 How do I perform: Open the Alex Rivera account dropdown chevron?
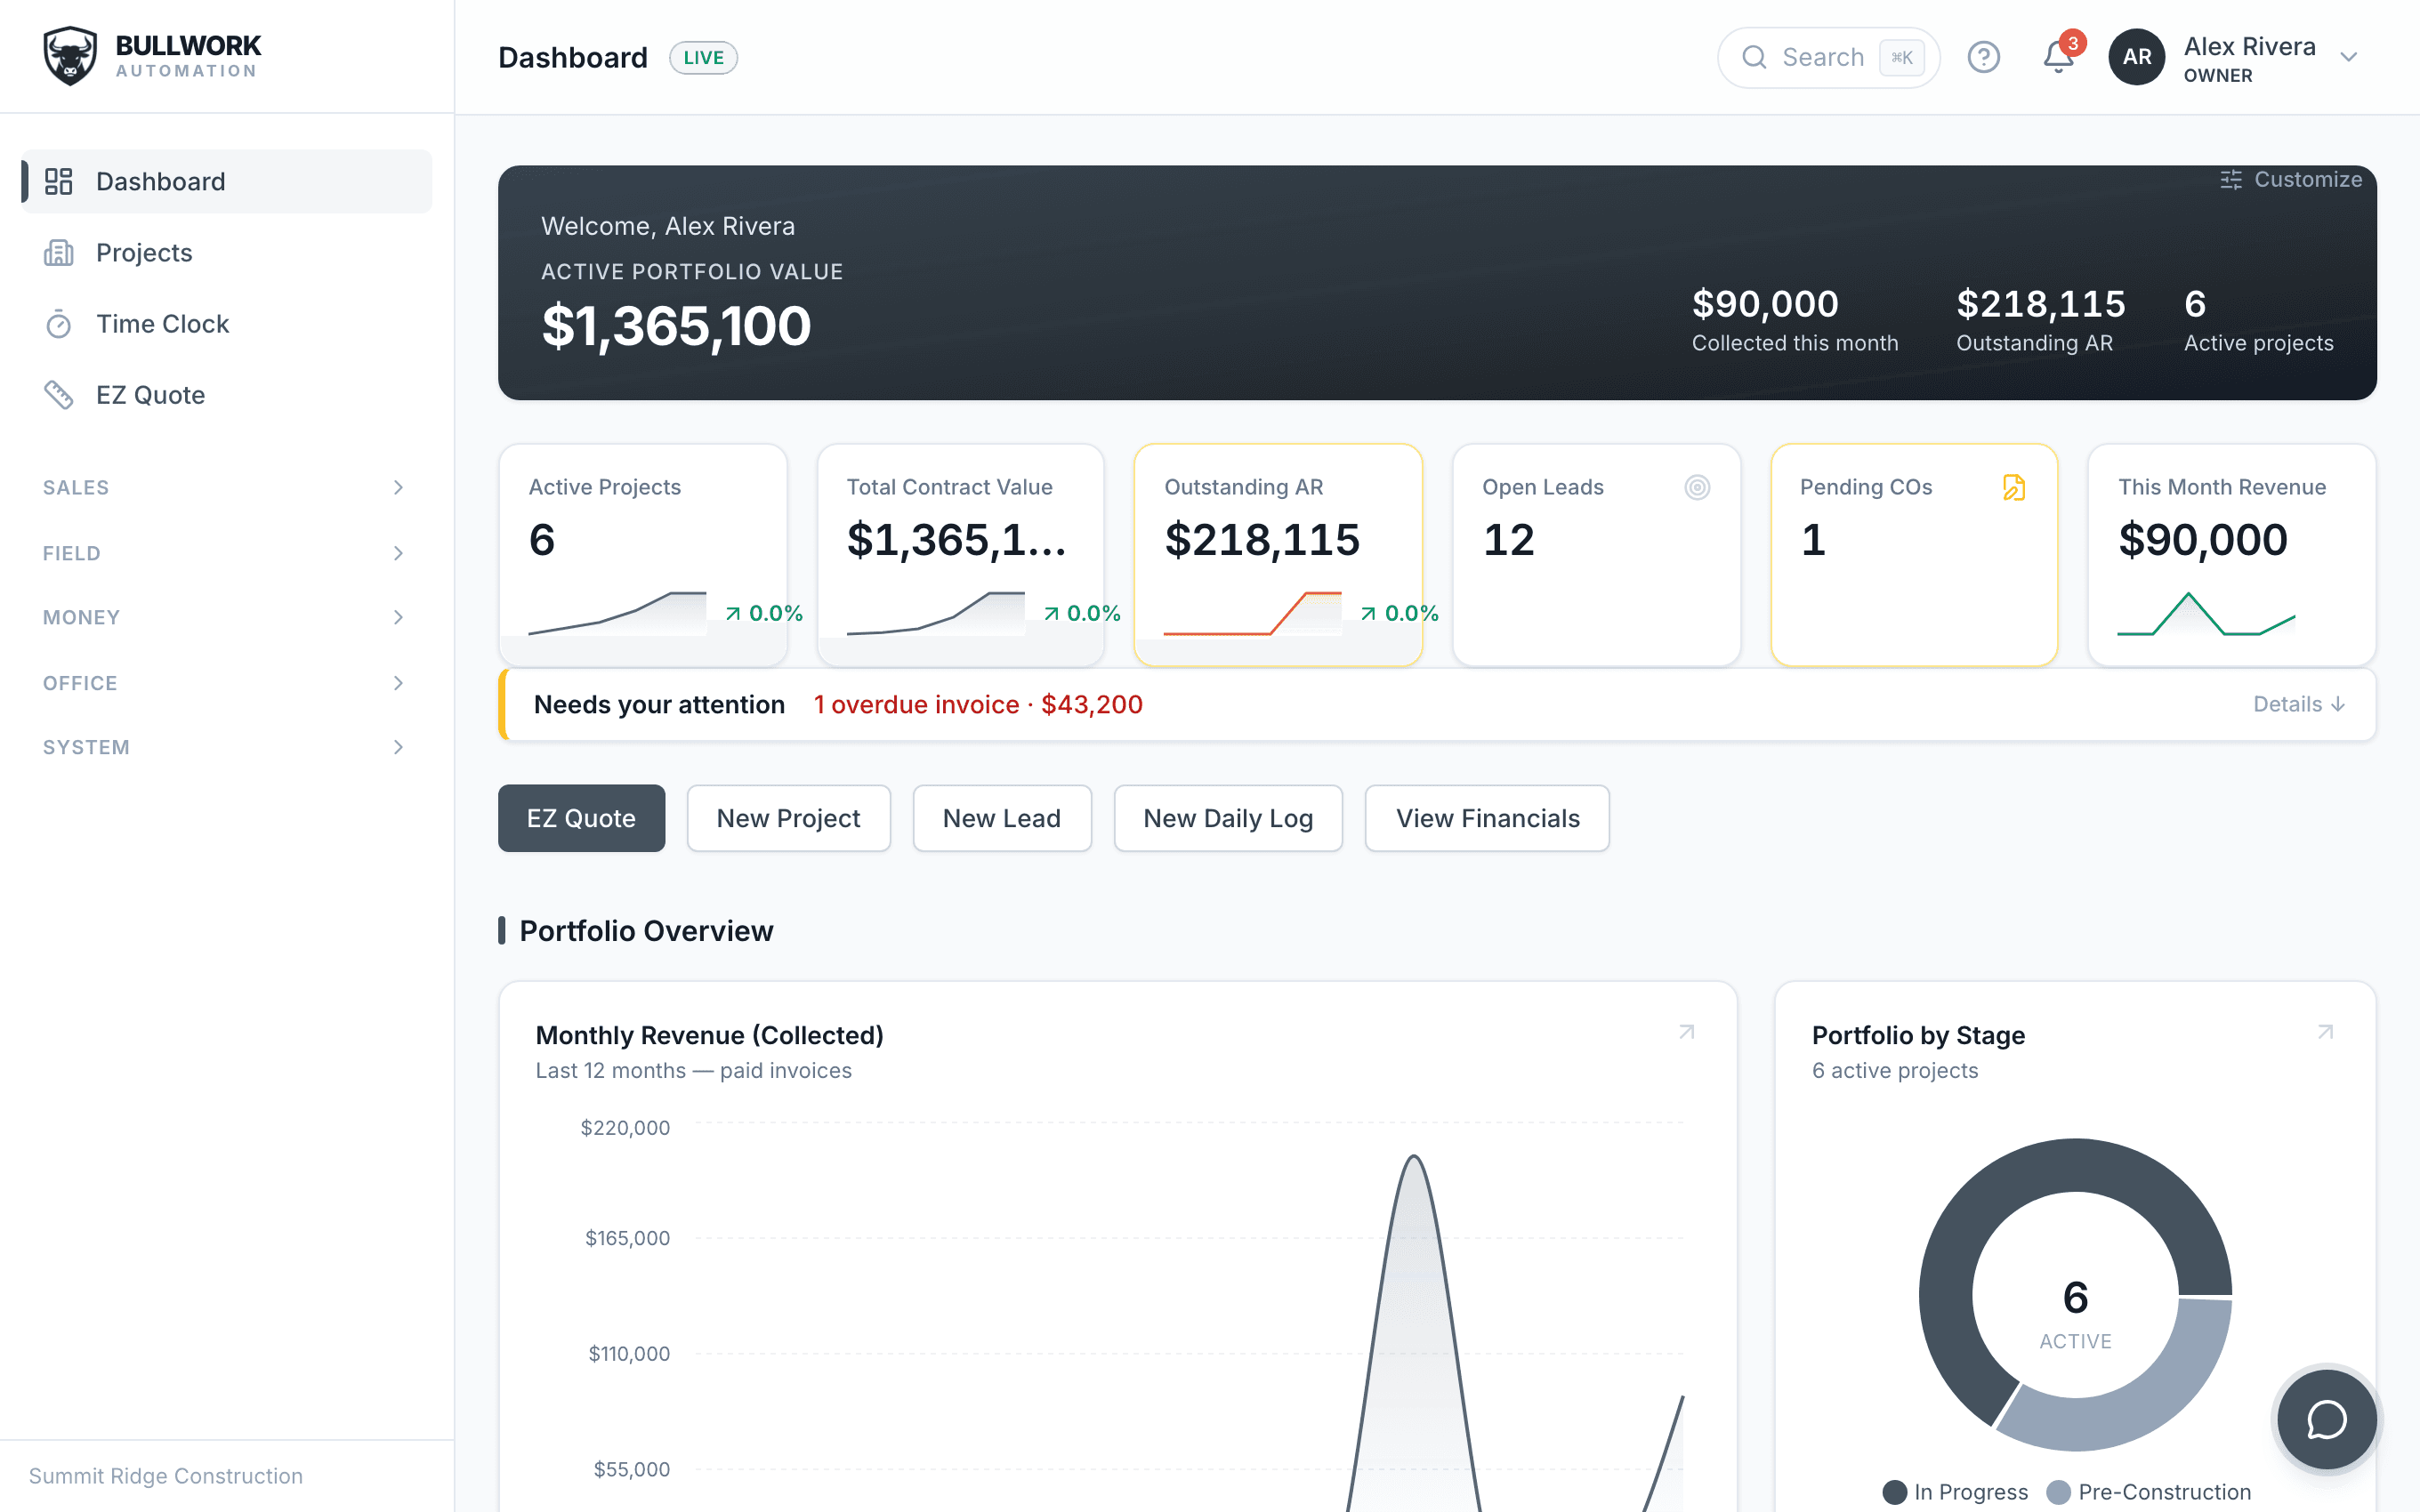pyautogui.click(x=2349, y=57)
